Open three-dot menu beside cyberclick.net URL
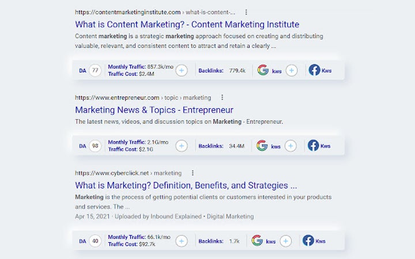Image resolution: width=415 pixels, height=259 pixels. point(193,173)
